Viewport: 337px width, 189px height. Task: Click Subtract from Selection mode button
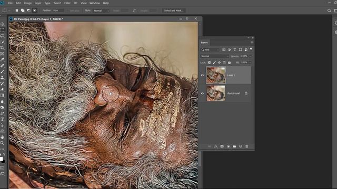(28, 10)
